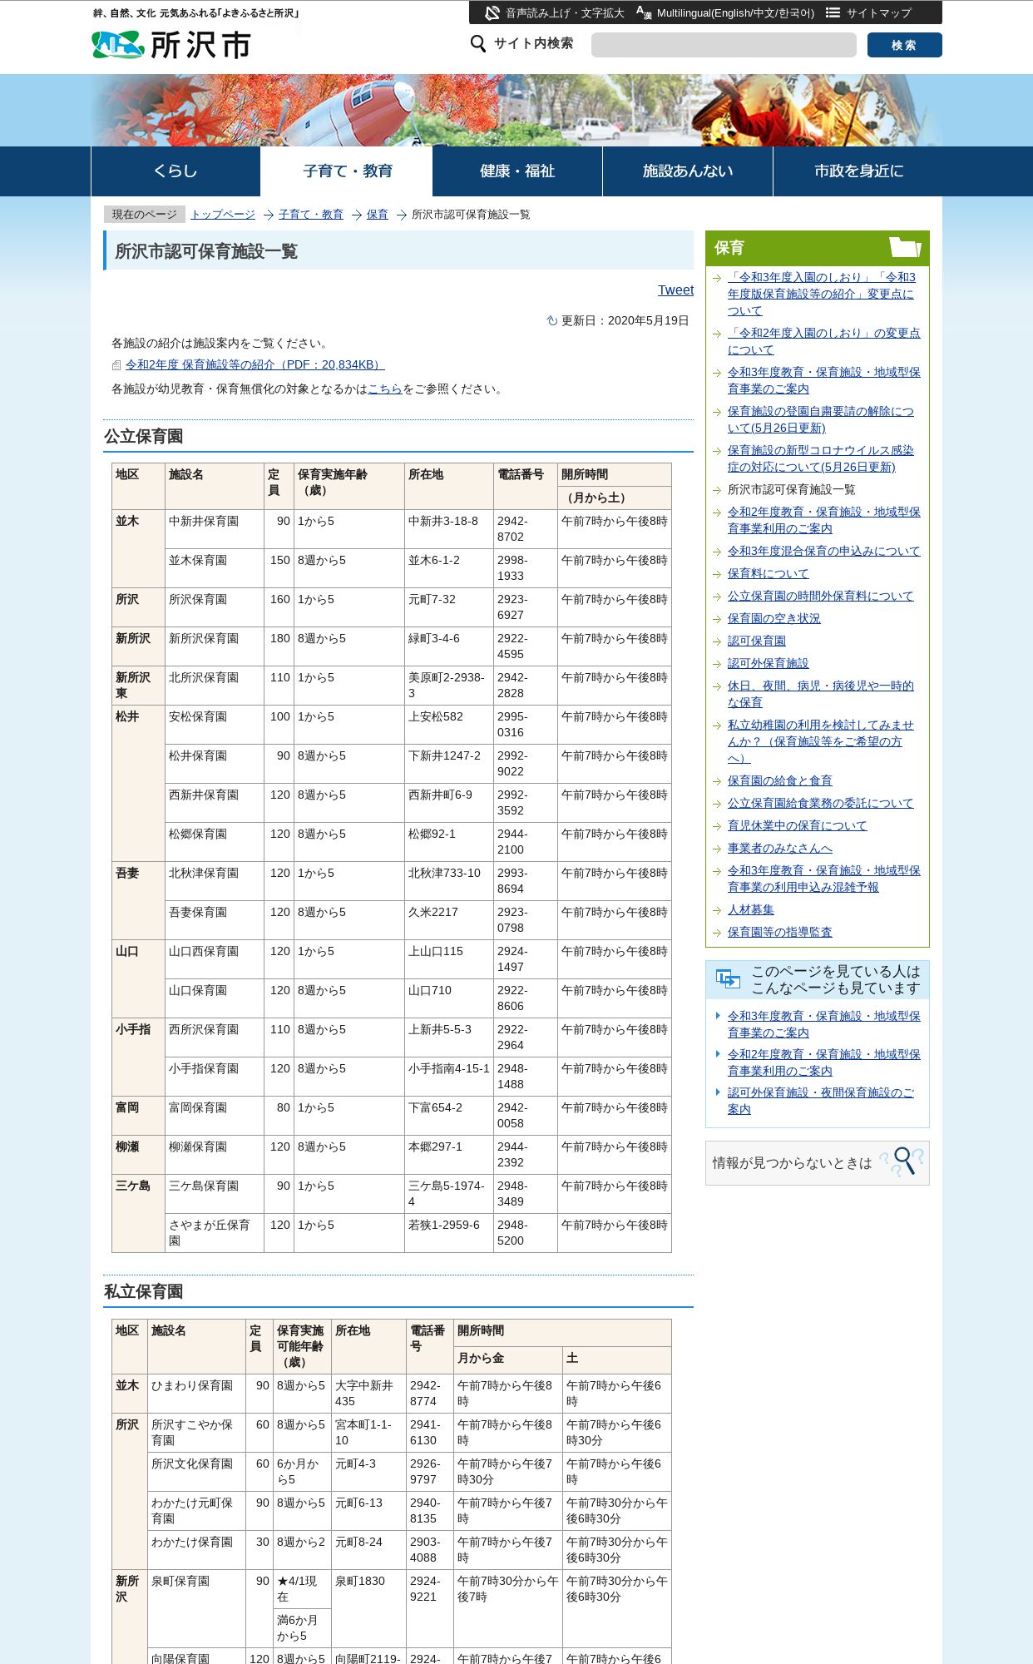1033x1664 pixels.
Task: Open 音声読み上げ・文字拡大 link
Action: click(x=565, y=13)
